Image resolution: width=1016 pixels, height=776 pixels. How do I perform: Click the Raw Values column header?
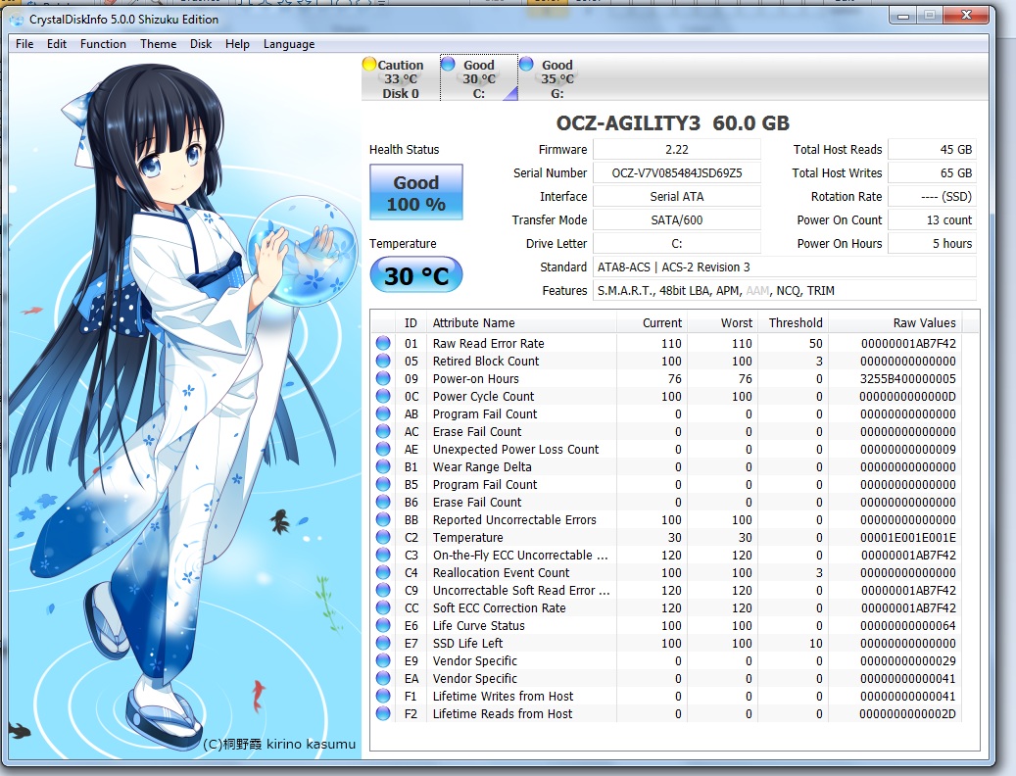(x=895, y=322)
